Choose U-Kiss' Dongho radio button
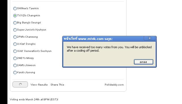 [15, 44]
